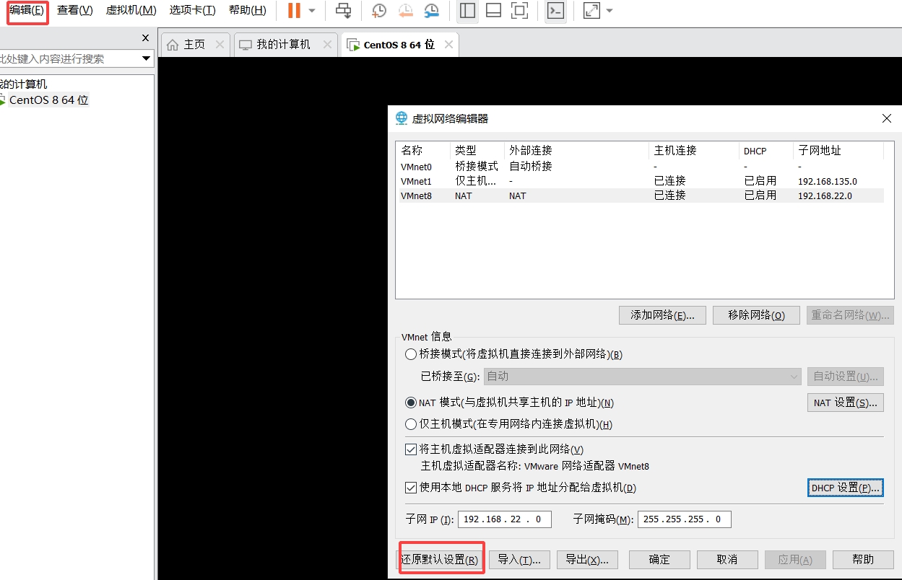
Task: Click the 名称 column header
Action: point(423,151)
